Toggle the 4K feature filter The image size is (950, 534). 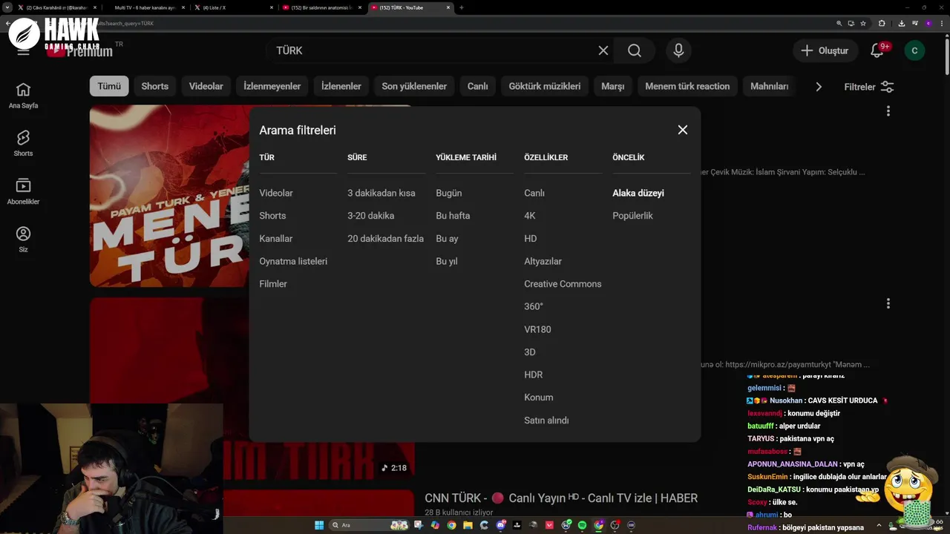tap(530, 216)
